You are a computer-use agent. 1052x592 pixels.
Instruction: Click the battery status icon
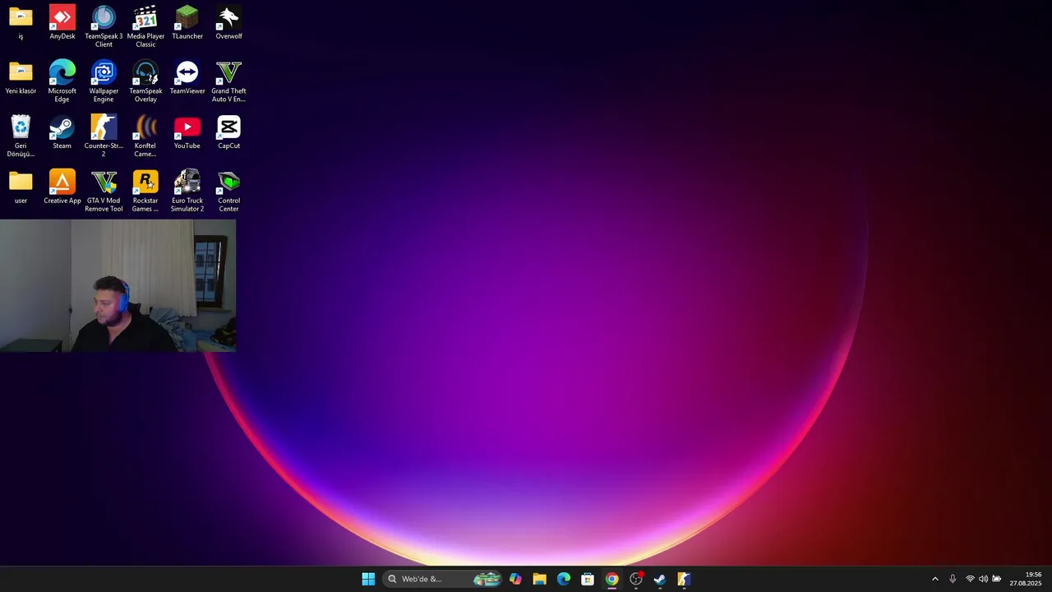point(997,579)
